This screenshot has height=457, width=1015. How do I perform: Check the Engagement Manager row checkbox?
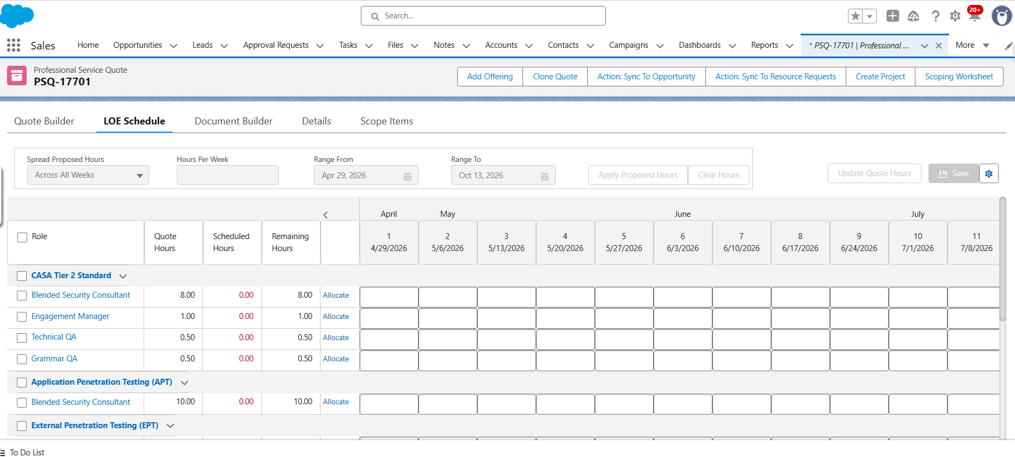coord(22,317)
